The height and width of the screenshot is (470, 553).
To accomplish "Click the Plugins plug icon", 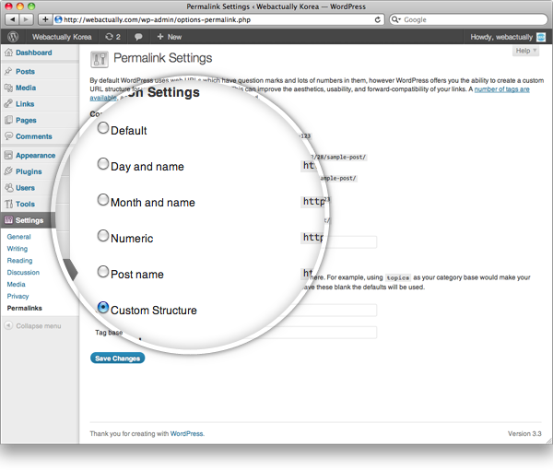I will click(x=8, y=171).
